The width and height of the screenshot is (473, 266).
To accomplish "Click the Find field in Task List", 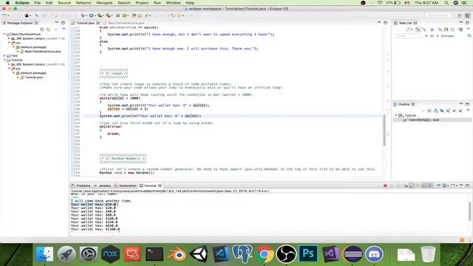I will click(409, 36).
